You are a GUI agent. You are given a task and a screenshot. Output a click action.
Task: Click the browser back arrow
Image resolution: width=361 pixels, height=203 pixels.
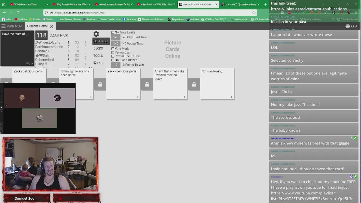[x=5, y=13]
